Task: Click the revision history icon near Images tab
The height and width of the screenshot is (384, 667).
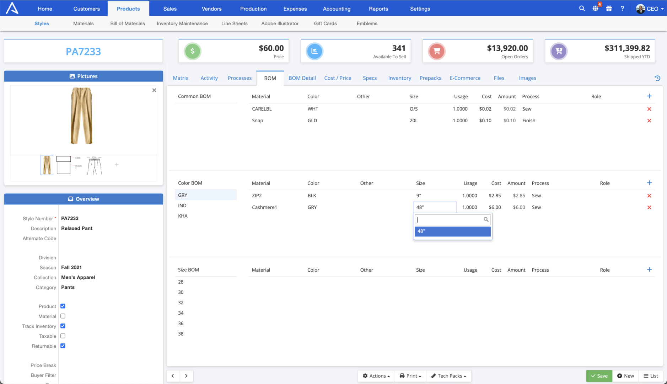Action: [657, 78]
